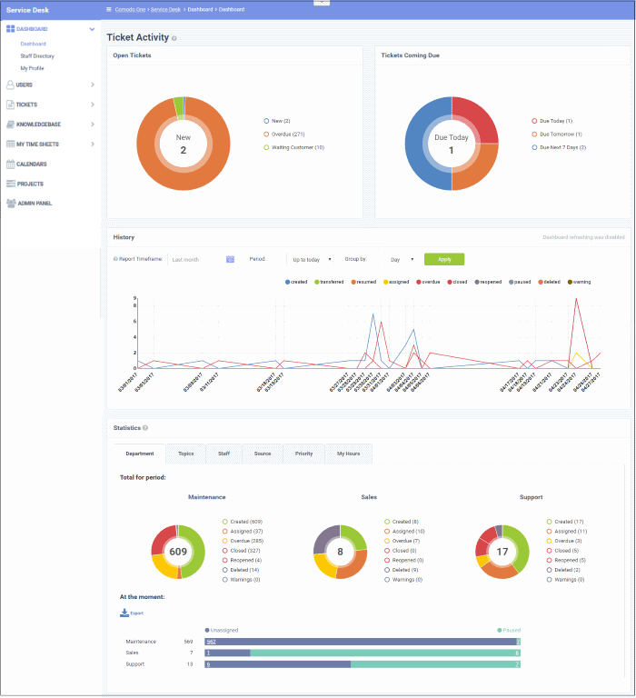Screen dimensions: 636x698
Task: Follow the Comodo One breadcrumb link
Action: pyautogui.click(x=134, y=8)
